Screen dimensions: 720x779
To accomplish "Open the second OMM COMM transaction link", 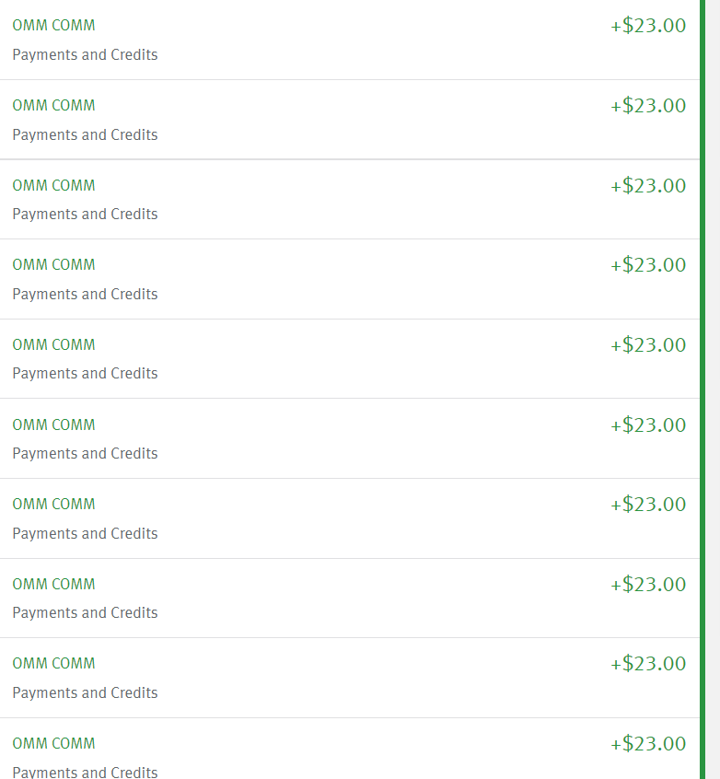I will (53, 105).
